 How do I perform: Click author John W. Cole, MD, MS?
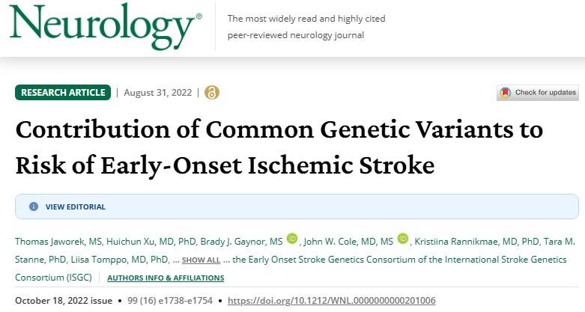348,242
